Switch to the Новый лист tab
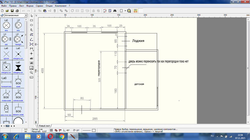 click(43, 126)
